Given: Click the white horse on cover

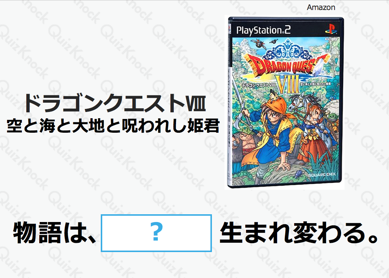Looking at the screenshot, I should [302, 104].
